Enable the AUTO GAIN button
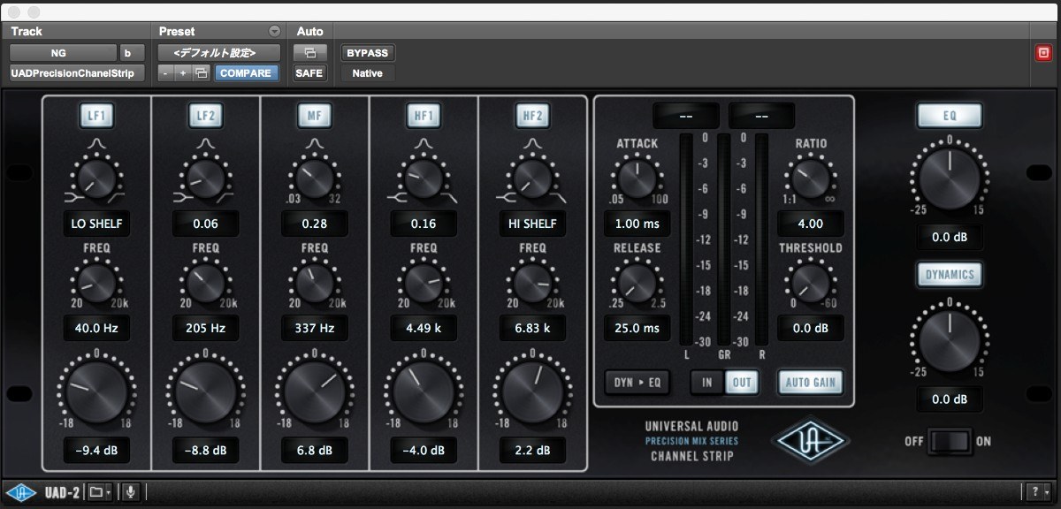The image size is (1061, 509). (x=811, y=383)
